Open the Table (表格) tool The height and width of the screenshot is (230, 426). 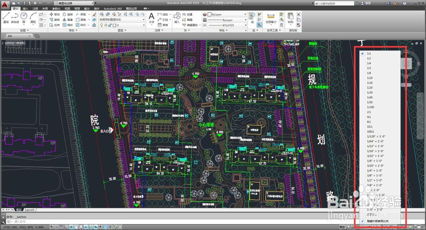point(163,25)
